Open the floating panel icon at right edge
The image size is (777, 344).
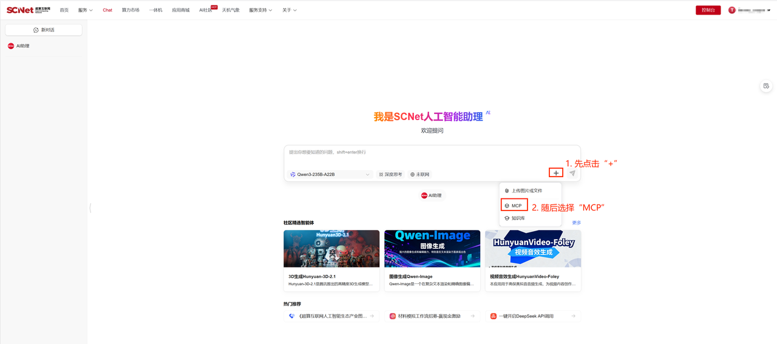[766, 86]
